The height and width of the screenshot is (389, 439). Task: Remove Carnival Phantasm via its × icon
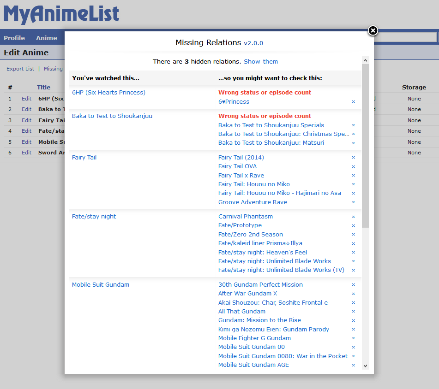(354, 217)
